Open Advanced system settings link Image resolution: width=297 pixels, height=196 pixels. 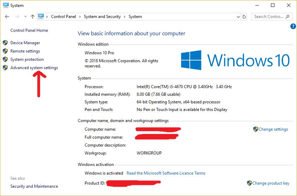tap(34, 68)
